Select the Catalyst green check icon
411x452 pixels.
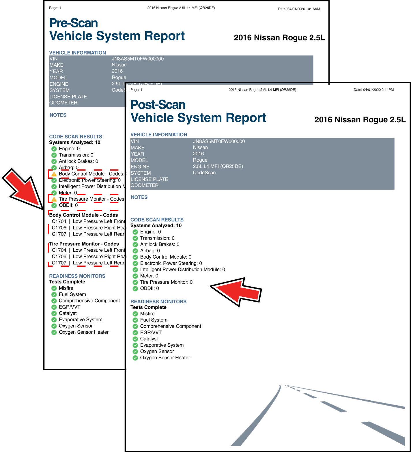tap(135, 339)
